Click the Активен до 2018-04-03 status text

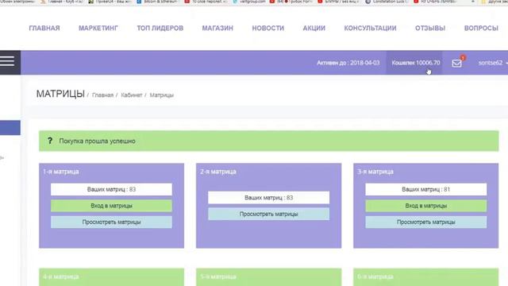coord(348,63)
